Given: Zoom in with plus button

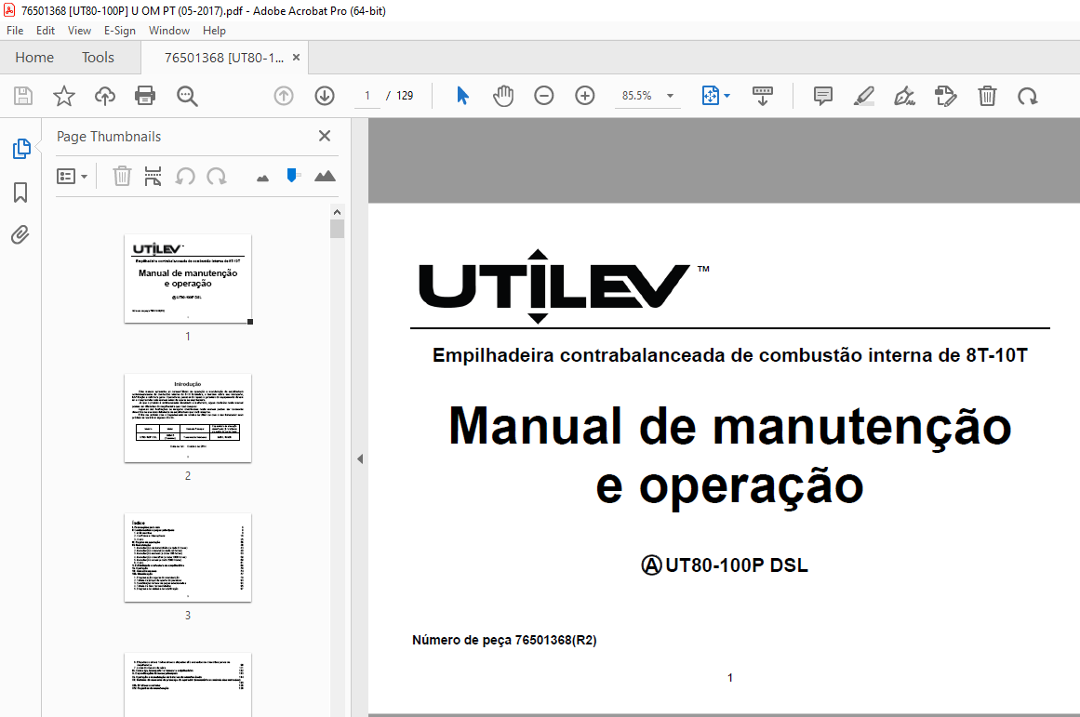Looking at the screenshot, I should tap(585, 96).
